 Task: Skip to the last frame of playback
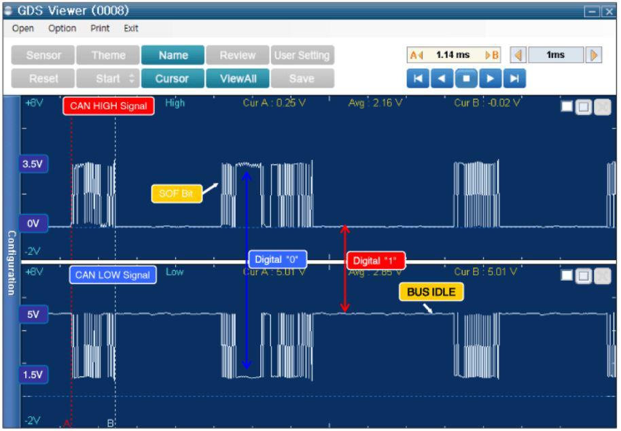coord(514,78)
